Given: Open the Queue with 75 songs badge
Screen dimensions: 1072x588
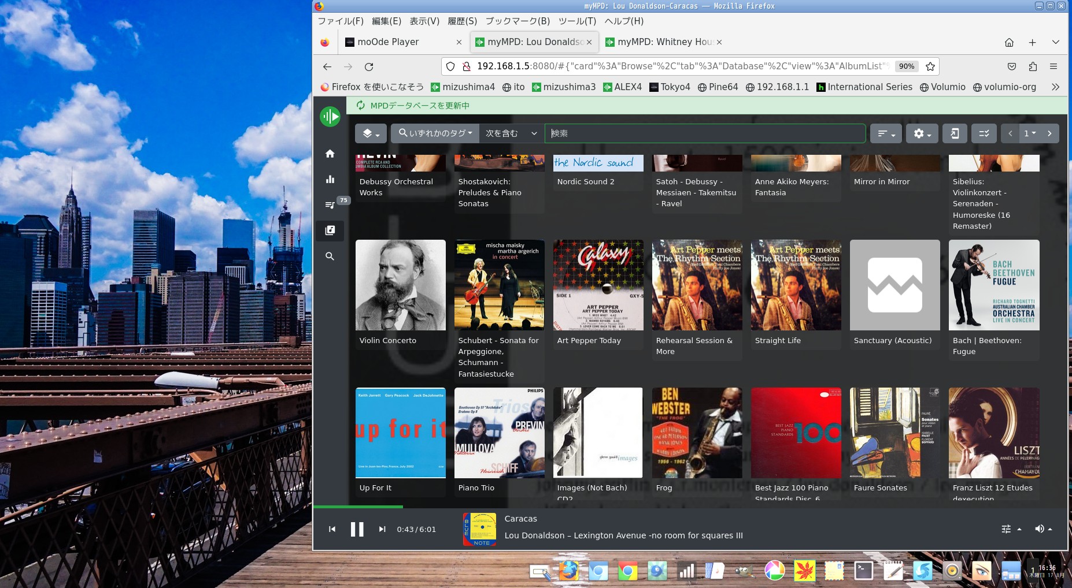Looking at the screenshot, I should tap(330, 204).
